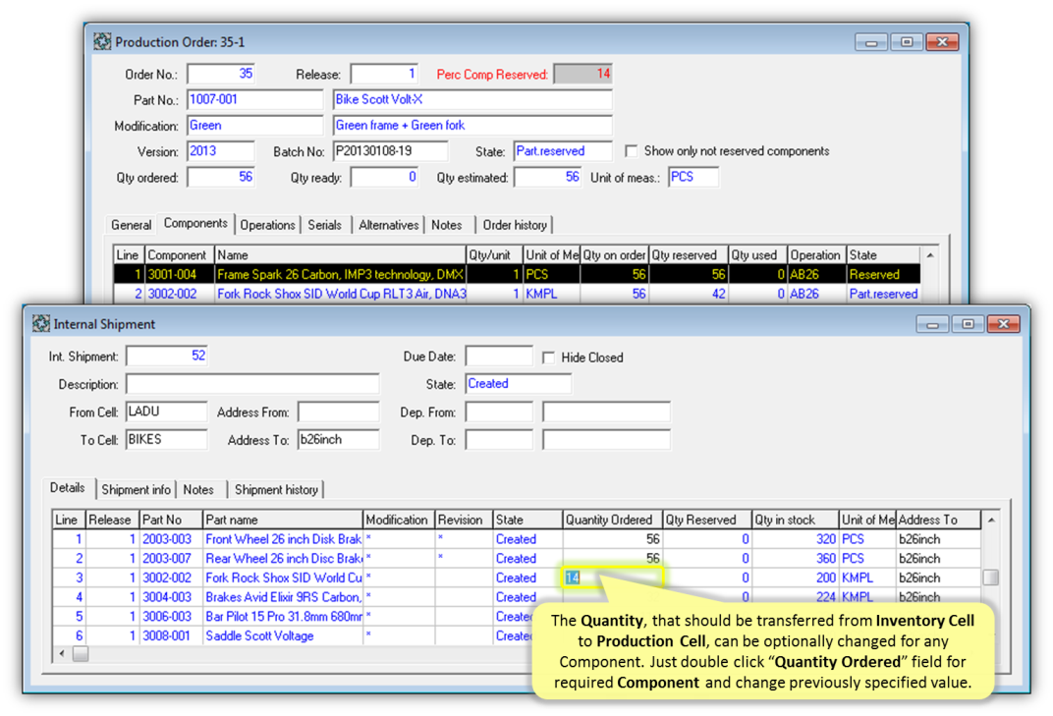Select the Shipment info tab

[136, 489]
